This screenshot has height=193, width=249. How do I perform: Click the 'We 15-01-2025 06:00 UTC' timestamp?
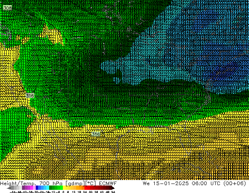(181, 184)
